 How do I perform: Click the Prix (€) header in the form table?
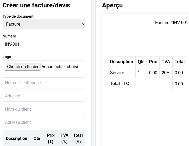tap(51, 138)
